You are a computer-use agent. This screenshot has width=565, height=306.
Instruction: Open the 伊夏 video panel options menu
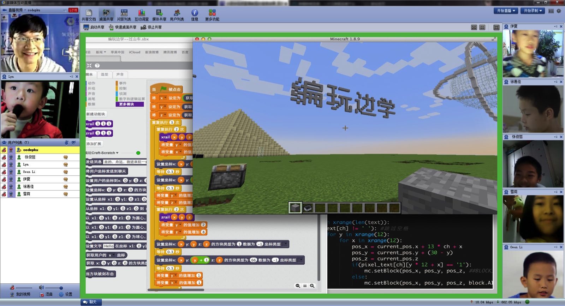[x=555, y=26]
